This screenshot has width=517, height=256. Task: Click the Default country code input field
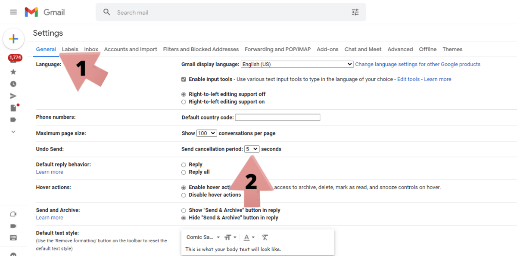(277, 117)
